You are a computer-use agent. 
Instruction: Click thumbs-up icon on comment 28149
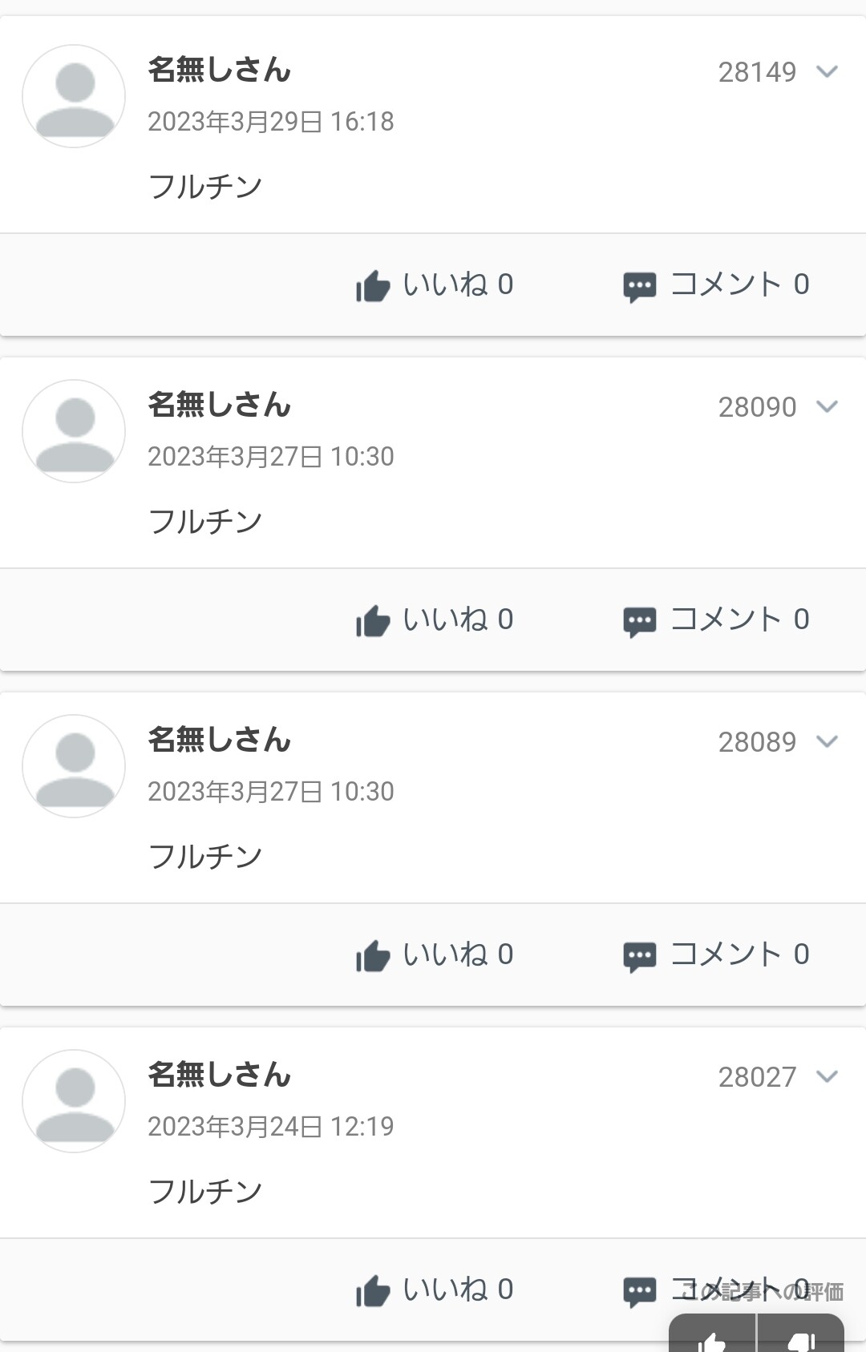pyautogui.click(x=373, y=286)
